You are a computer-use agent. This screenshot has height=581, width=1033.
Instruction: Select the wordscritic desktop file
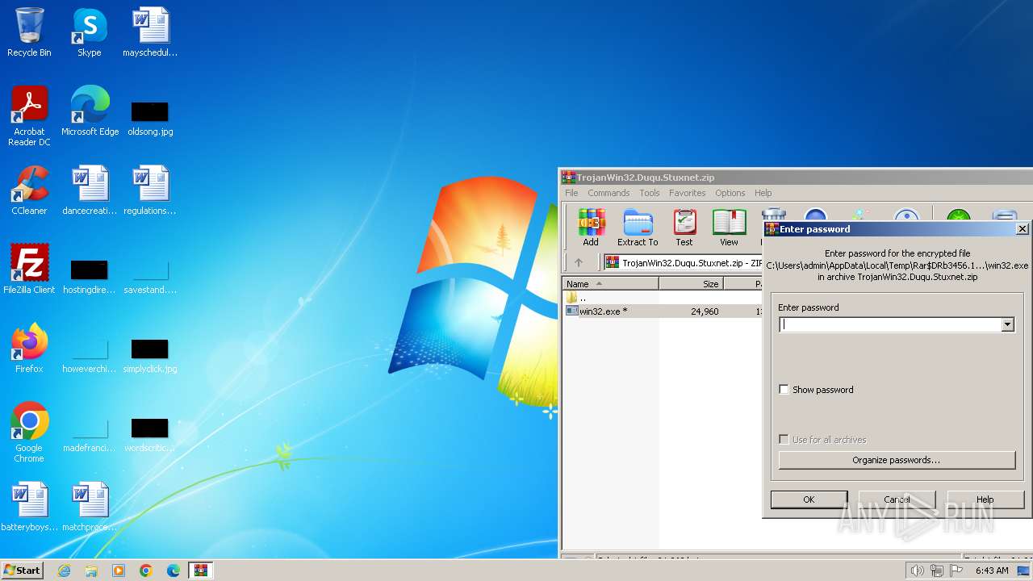150,434
